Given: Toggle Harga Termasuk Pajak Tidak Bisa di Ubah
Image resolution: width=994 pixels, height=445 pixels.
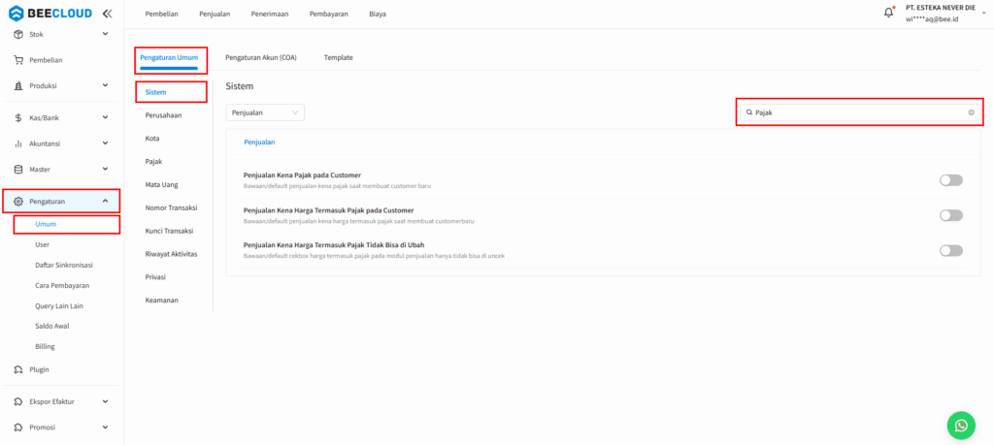Looking at the screenshot, I should [950, 250].
